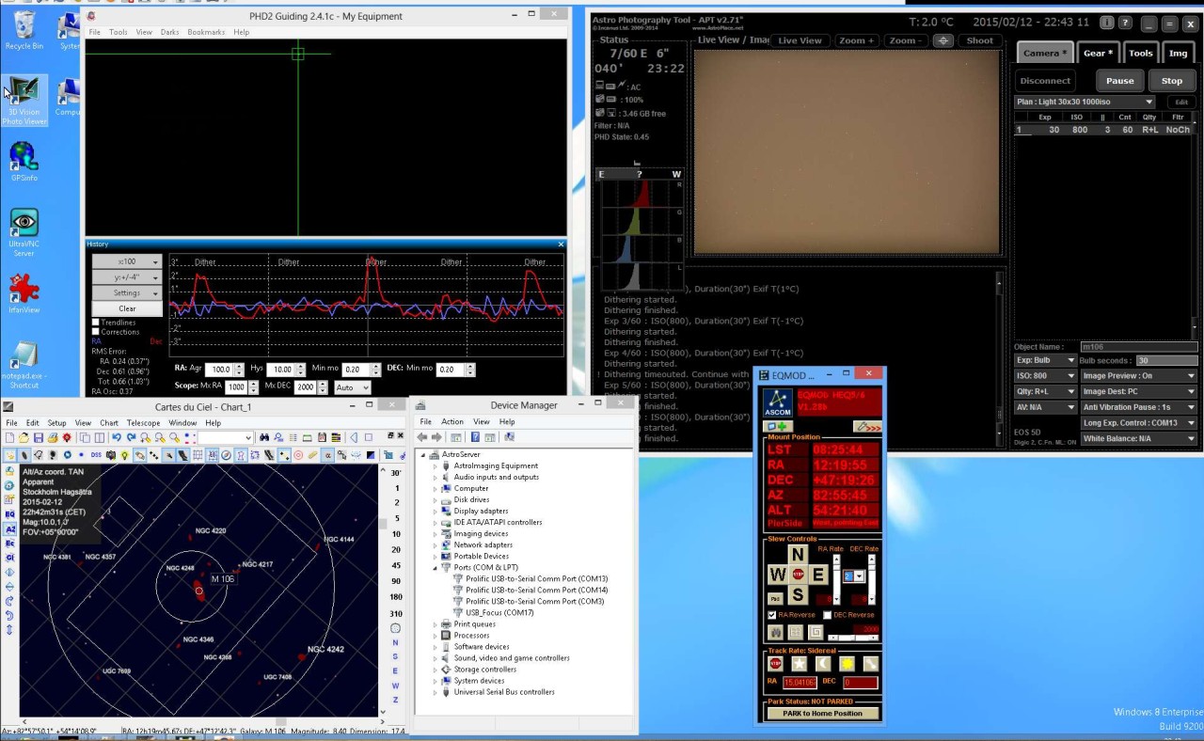1204x741 pixels.
Task: Open the y:+/-4" scale dropdown in PHD2
Action: point(127,277)
